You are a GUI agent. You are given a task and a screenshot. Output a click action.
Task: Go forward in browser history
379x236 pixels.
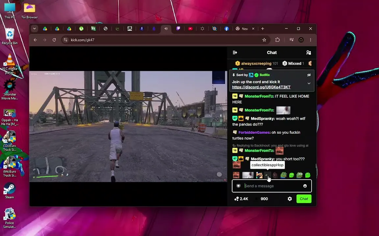pyautogui.click(x=44, y=40)
